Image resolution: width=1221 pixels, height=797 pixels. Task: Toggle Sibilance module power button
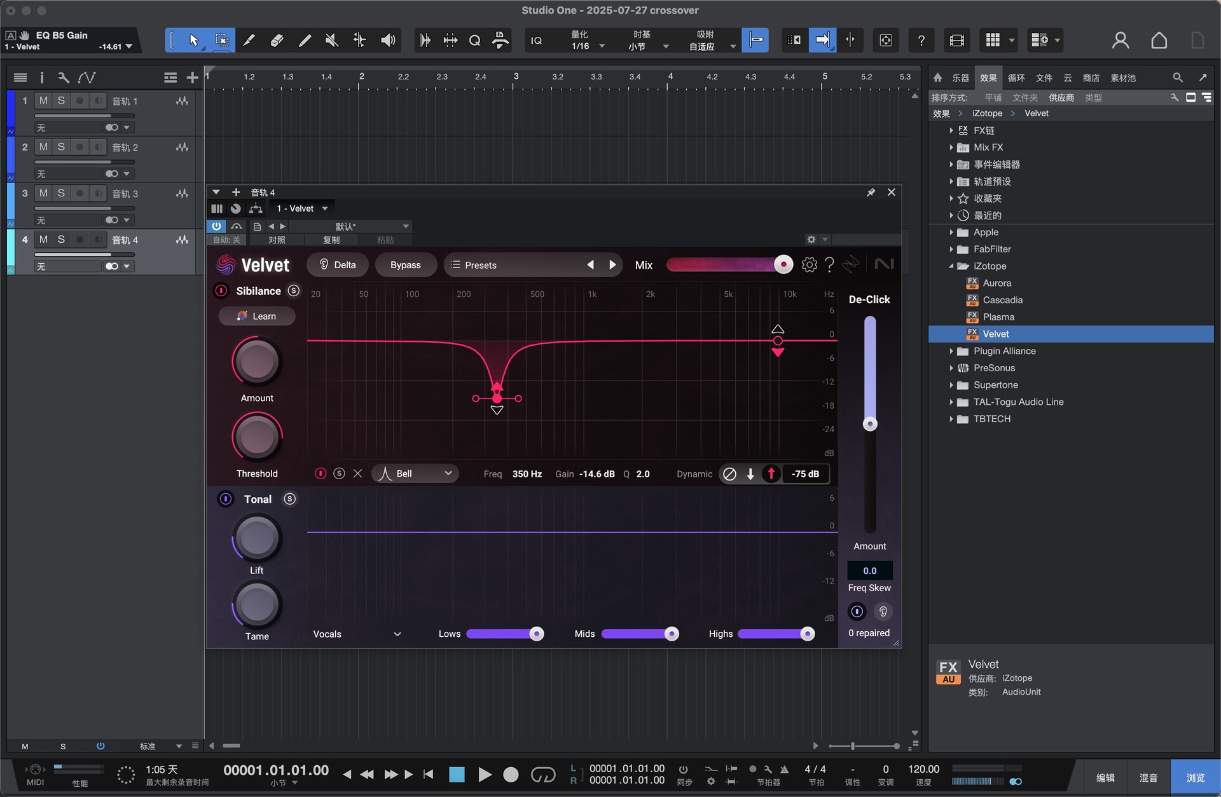tap(221, 291)
